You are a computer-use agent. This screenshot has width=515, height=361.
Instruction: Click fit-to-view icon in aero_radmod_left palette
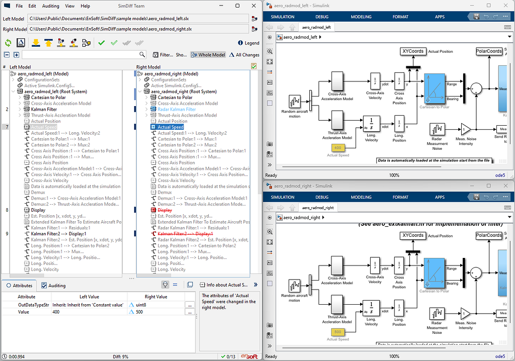point(270,61)
